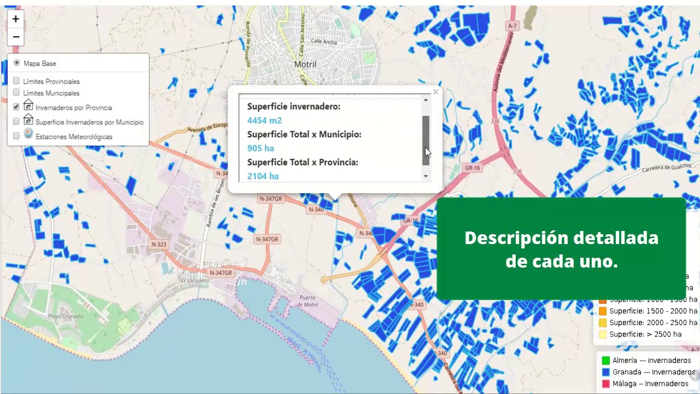Click the popup scrollbar thumb
The width and height of the screenshot is (700, 394).
click(426, 140)
